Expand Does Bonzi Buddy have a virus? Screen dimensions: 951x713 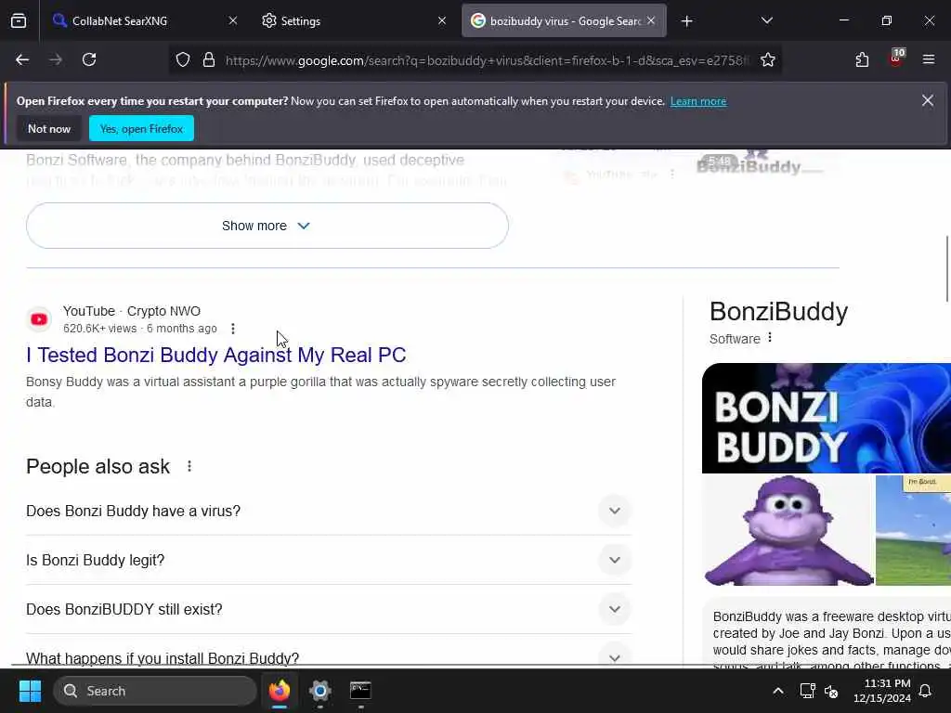329,512
